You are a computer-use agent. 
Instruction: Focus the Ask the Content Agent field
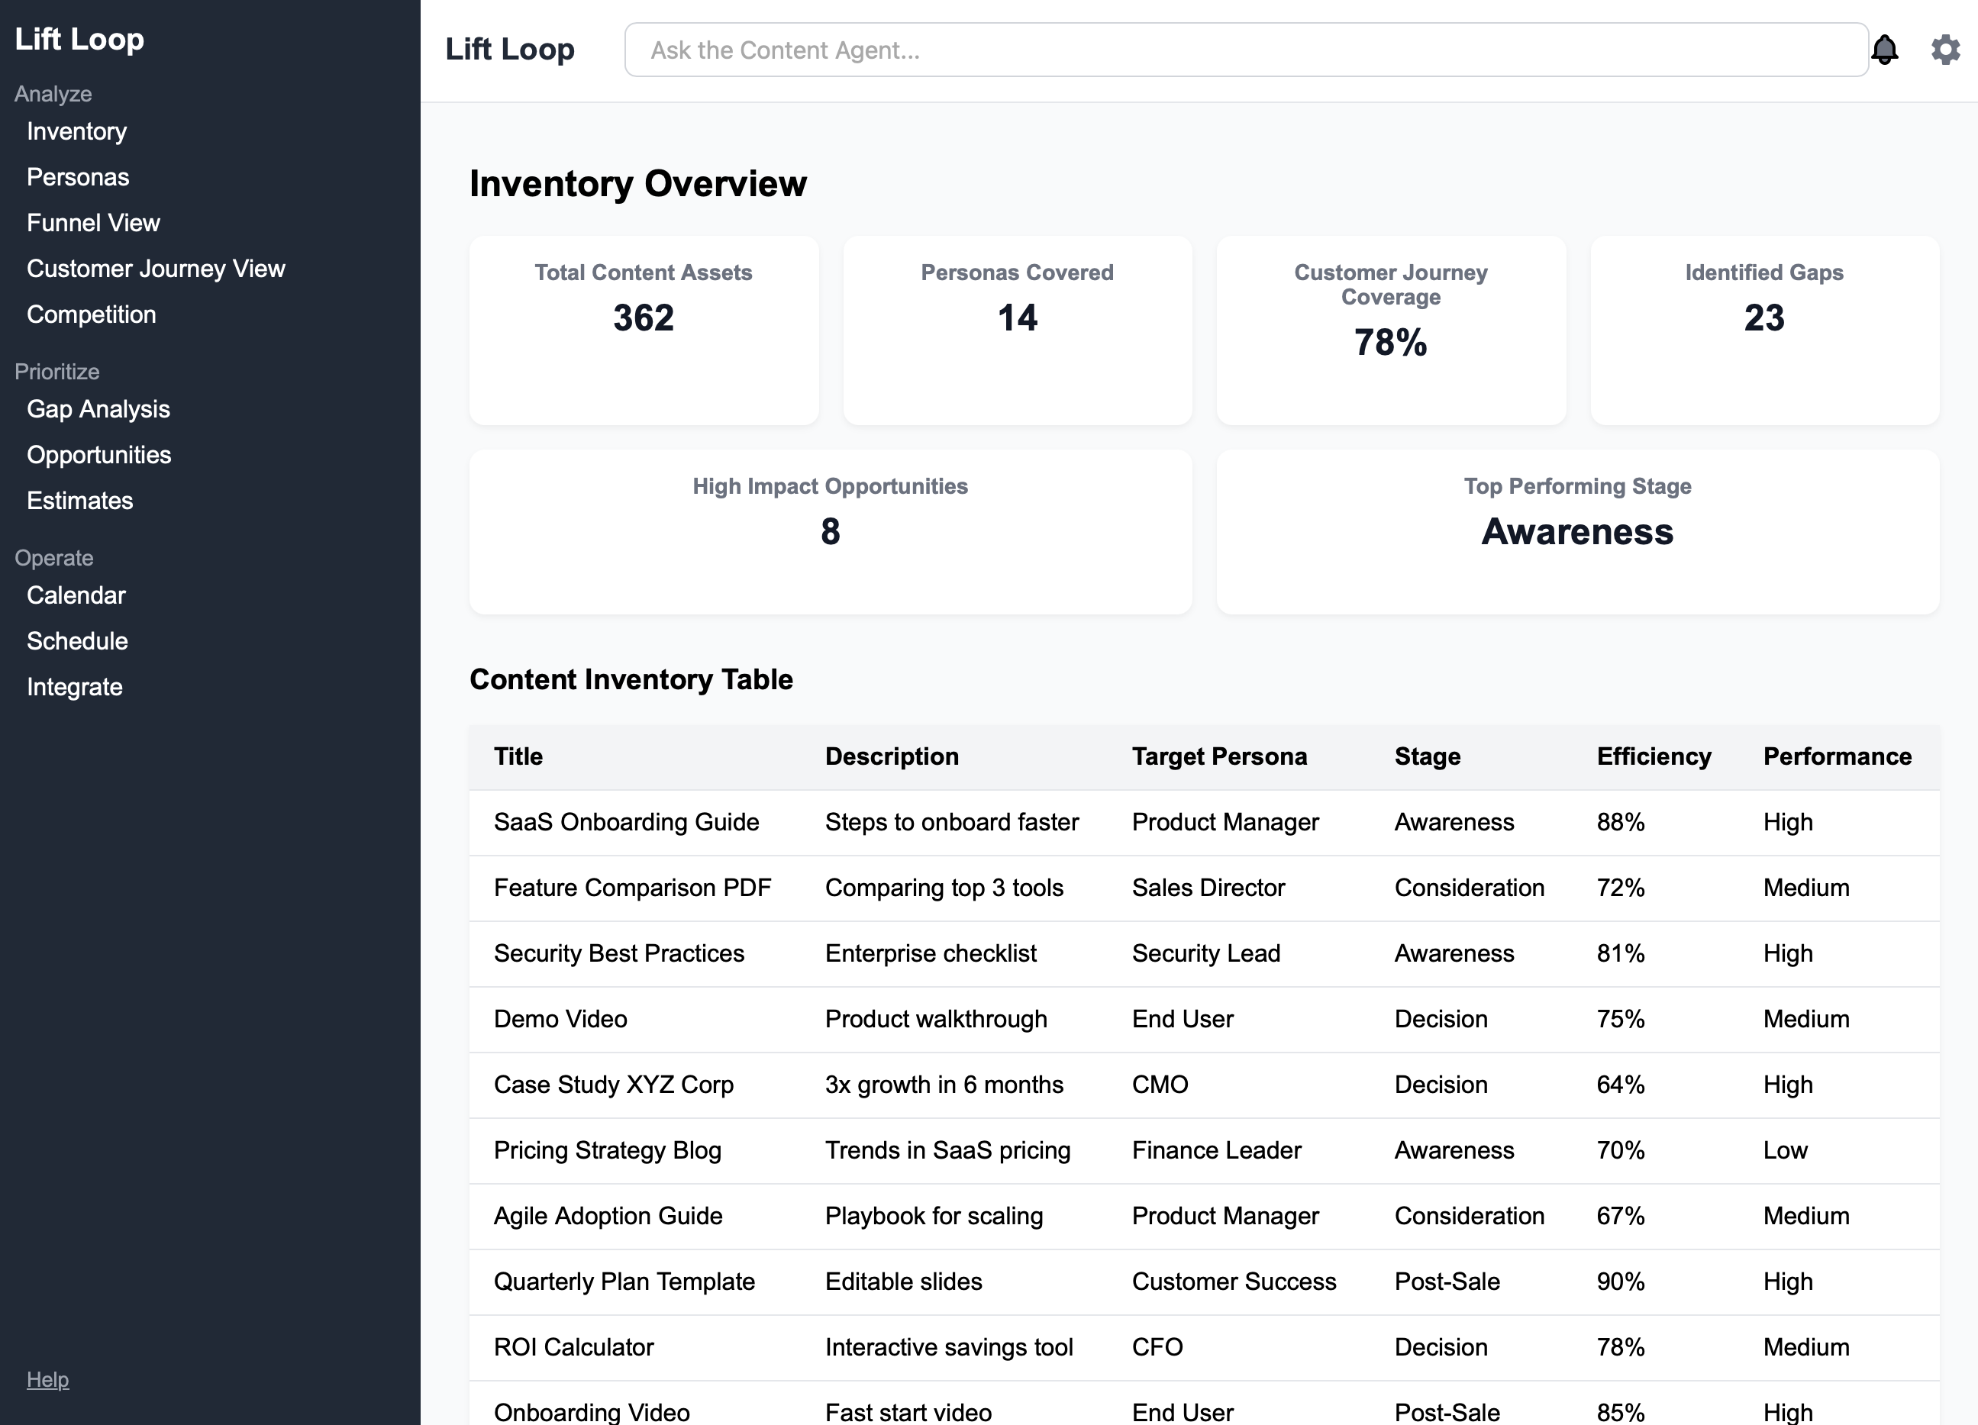click(1245, 50)
